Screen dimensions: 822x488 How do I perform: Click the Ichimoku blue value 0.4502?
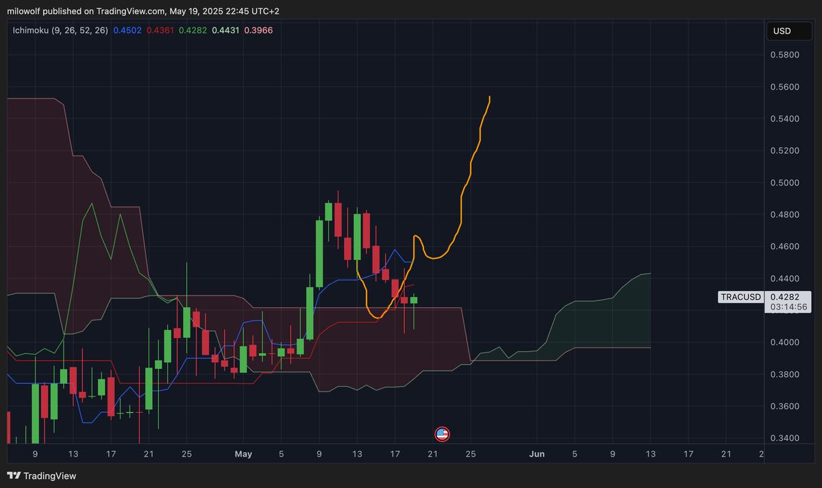127,31
